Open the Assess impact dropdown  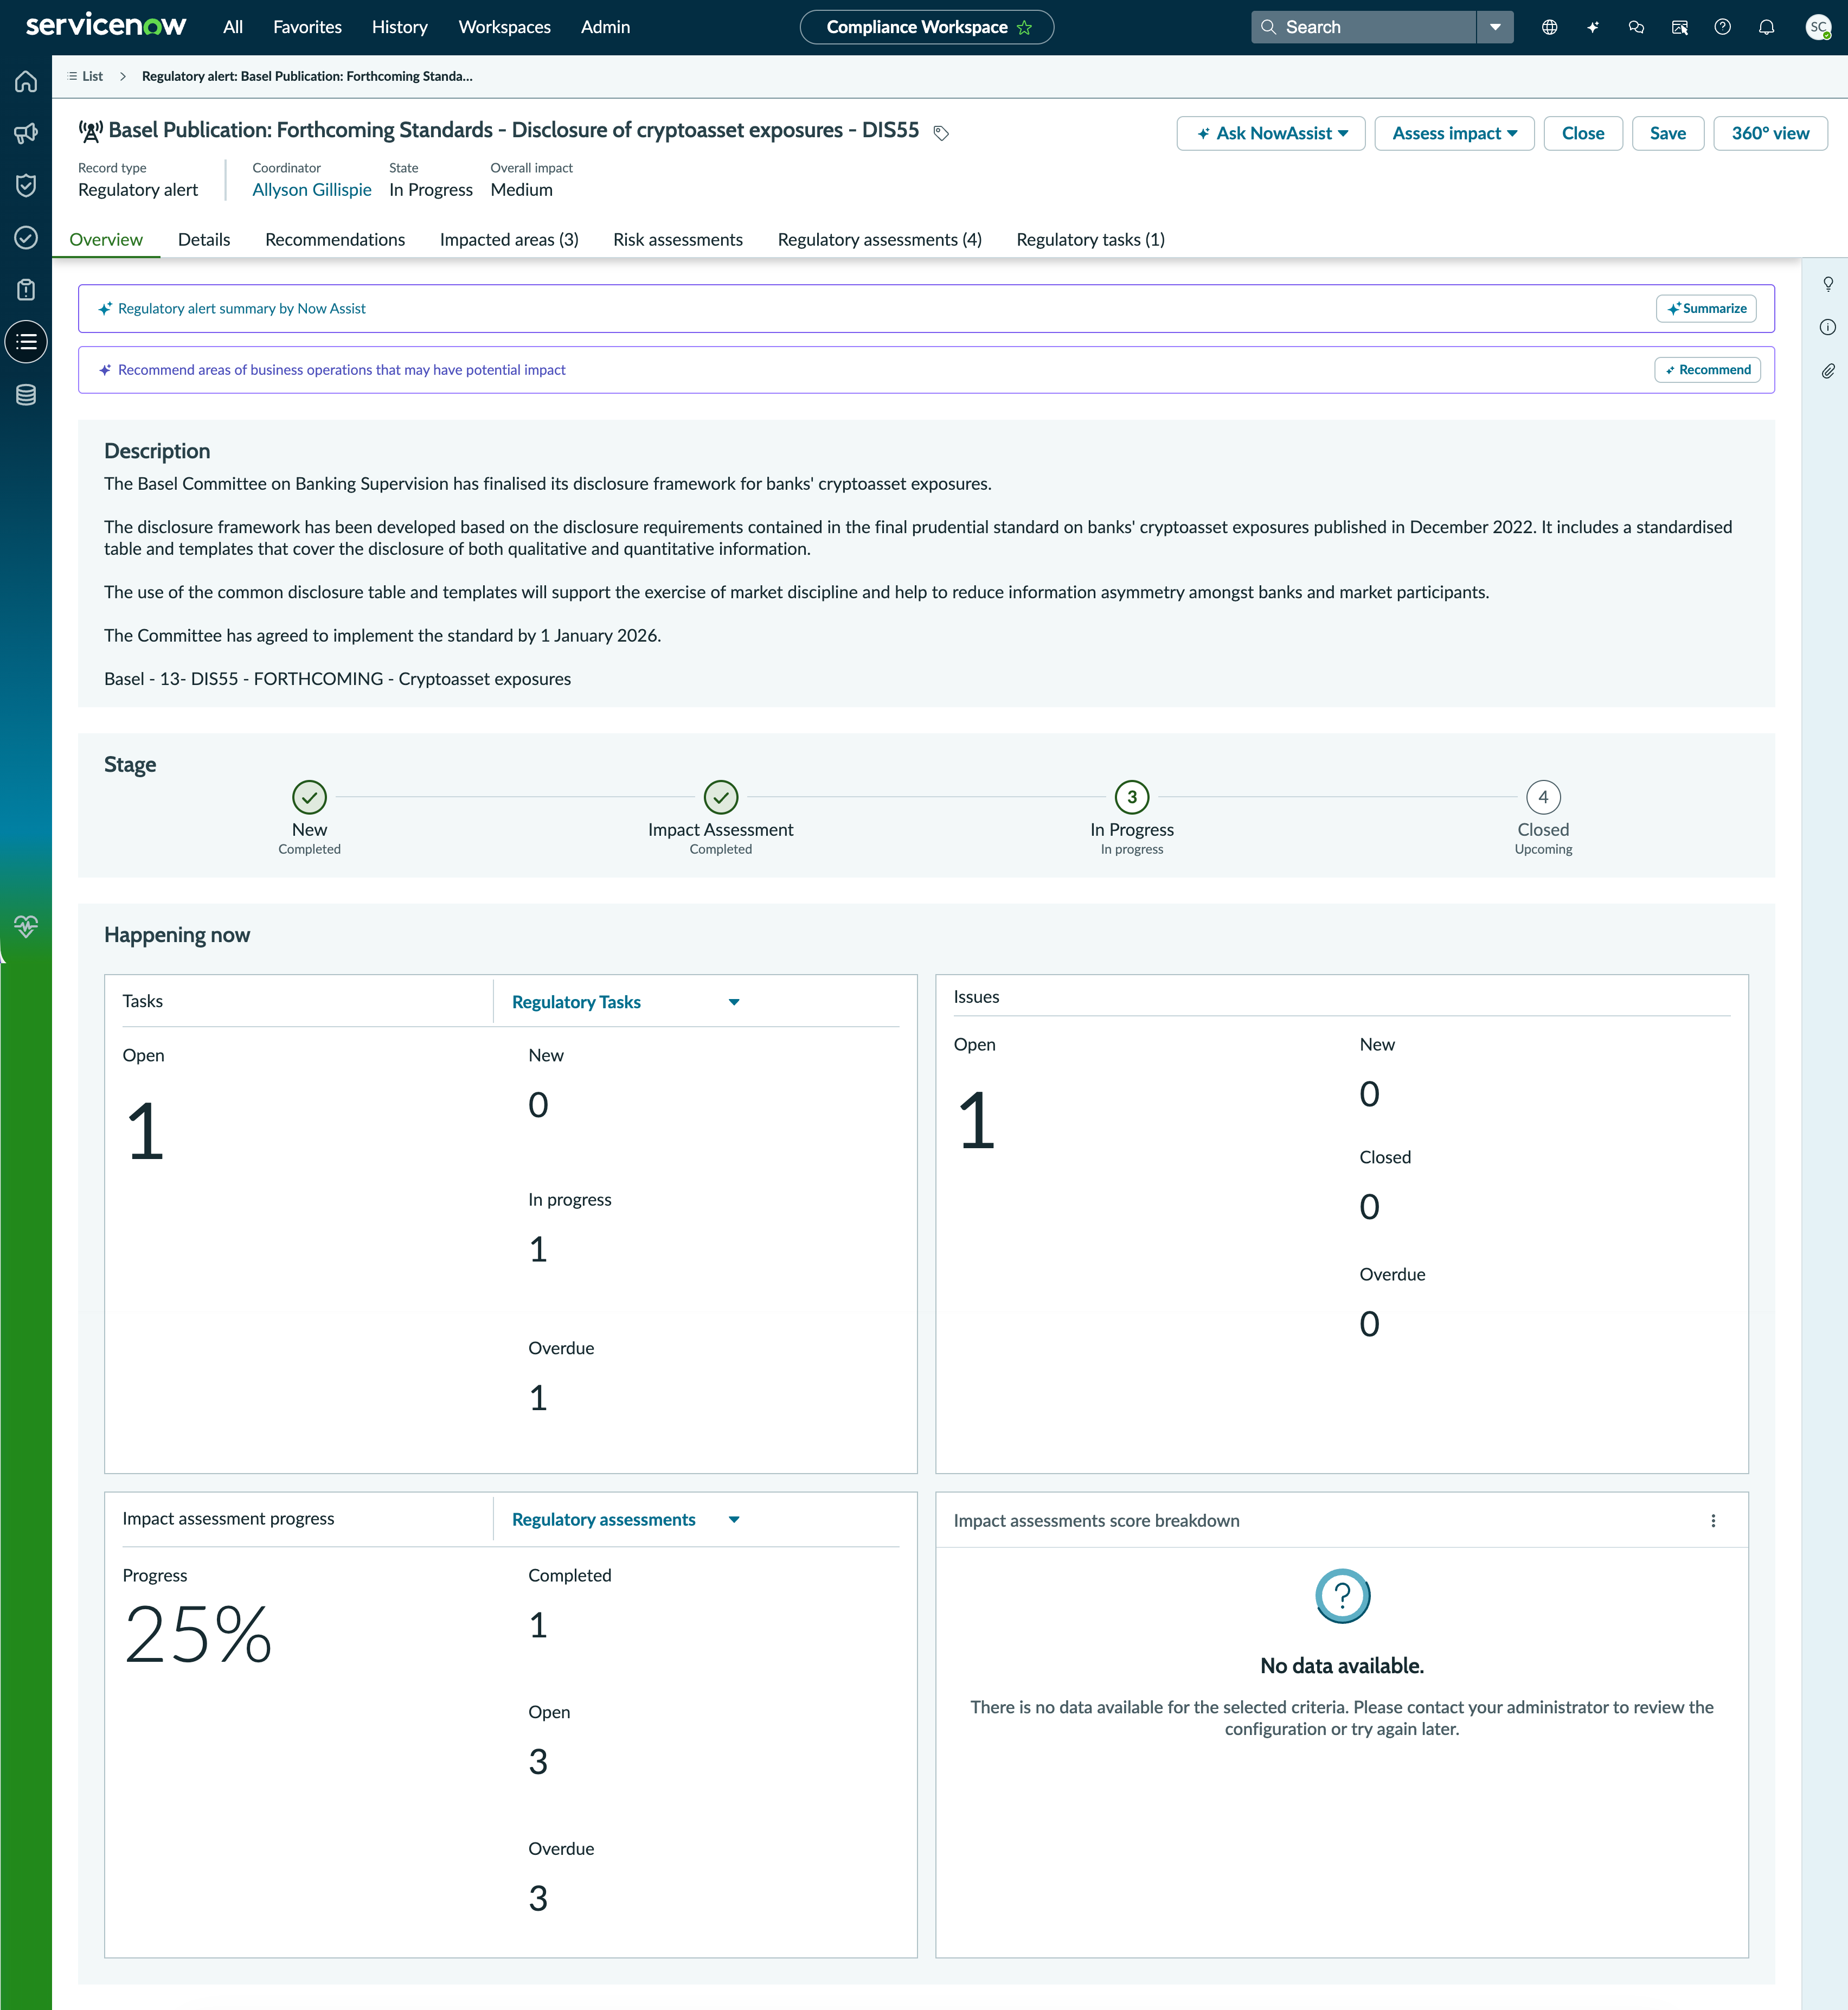point(1454,133)
